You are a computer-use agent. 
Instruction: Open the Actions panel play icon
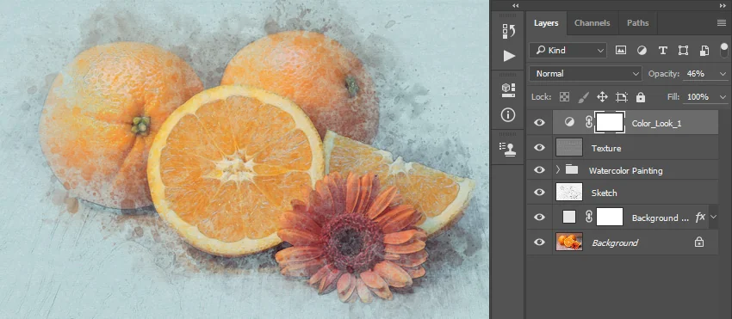tap(509, 56)
